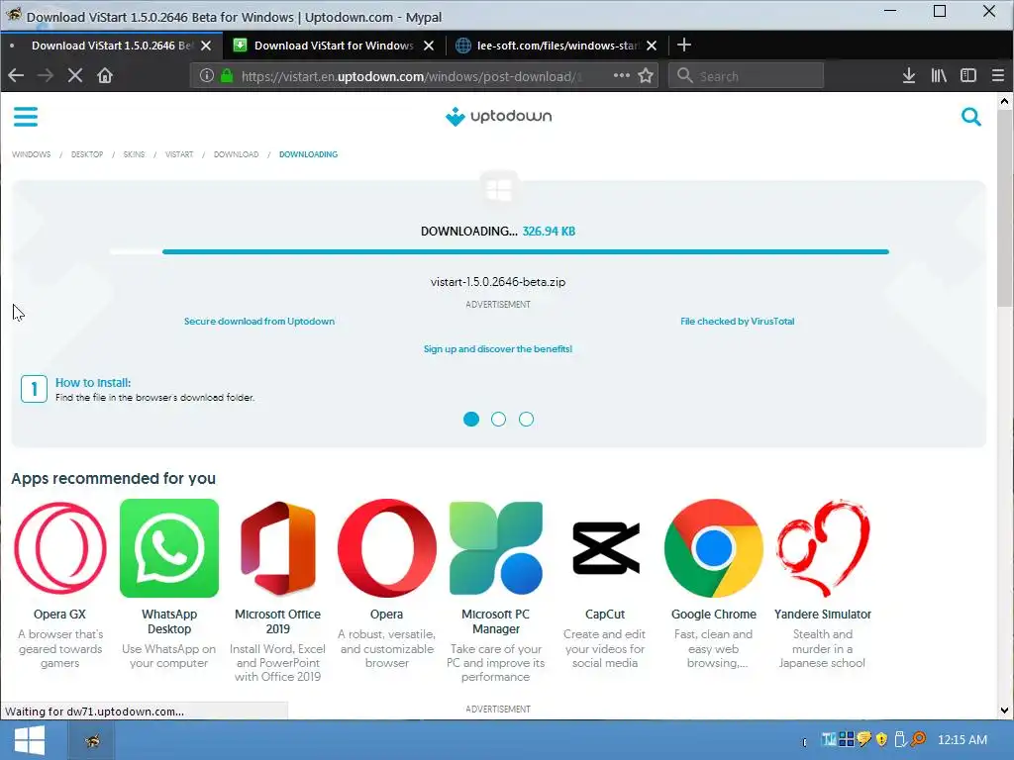The image size is (1014, 760).
Task: Click the DOWNLOADING breadcrumb
Action: click(309, 154)
